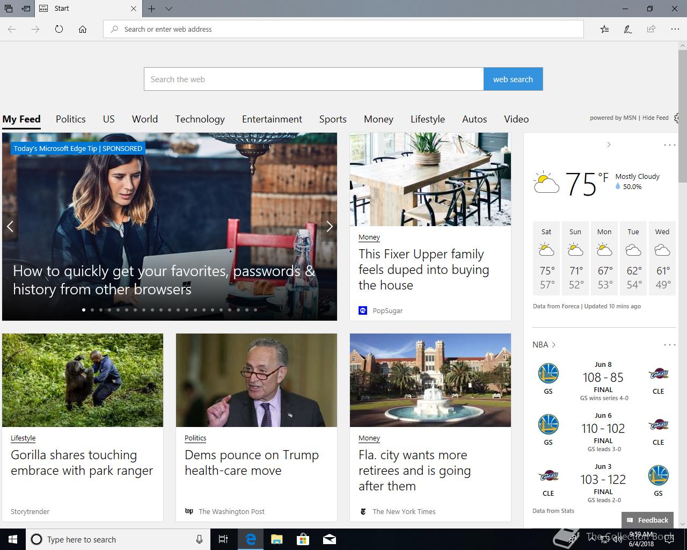Click the Feedback button
The width and height of the screenshot is (687, 550).
[647, 520]
